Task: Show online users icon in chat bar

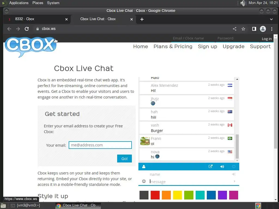Action: tap(144, 167)
